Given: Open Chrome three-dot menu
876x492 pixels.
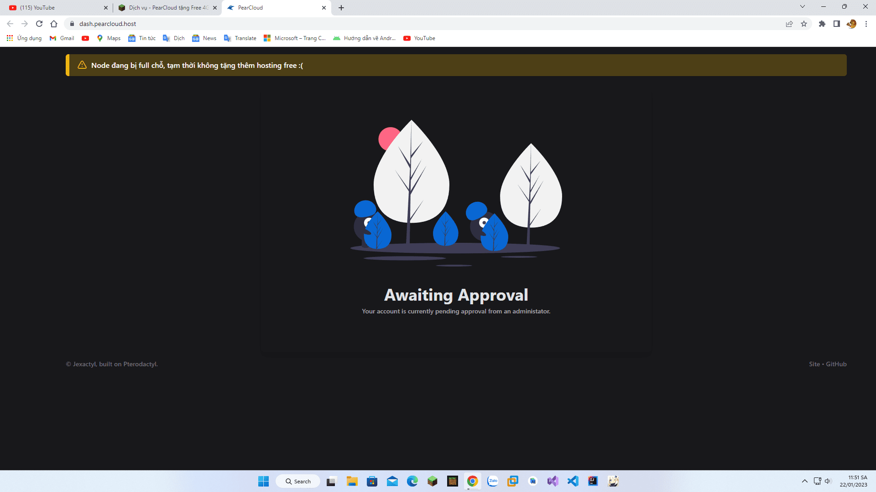Looking at the screenshot, I should click(x=866, y=24).
